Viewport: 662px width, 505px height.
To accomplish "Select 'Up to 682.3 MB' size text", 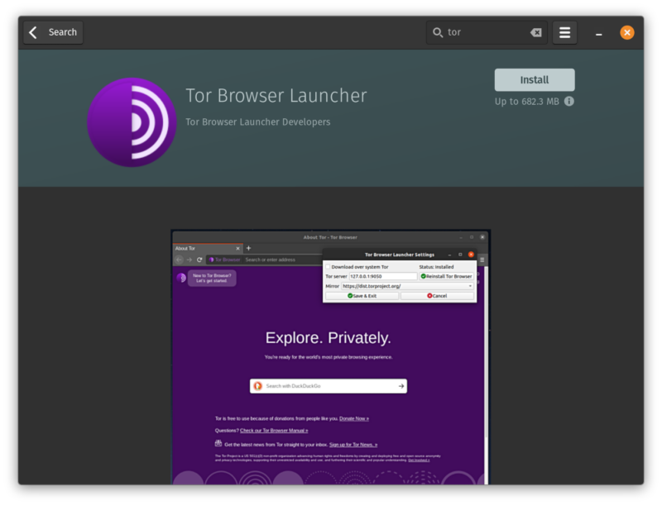I will tap(527, 102).
